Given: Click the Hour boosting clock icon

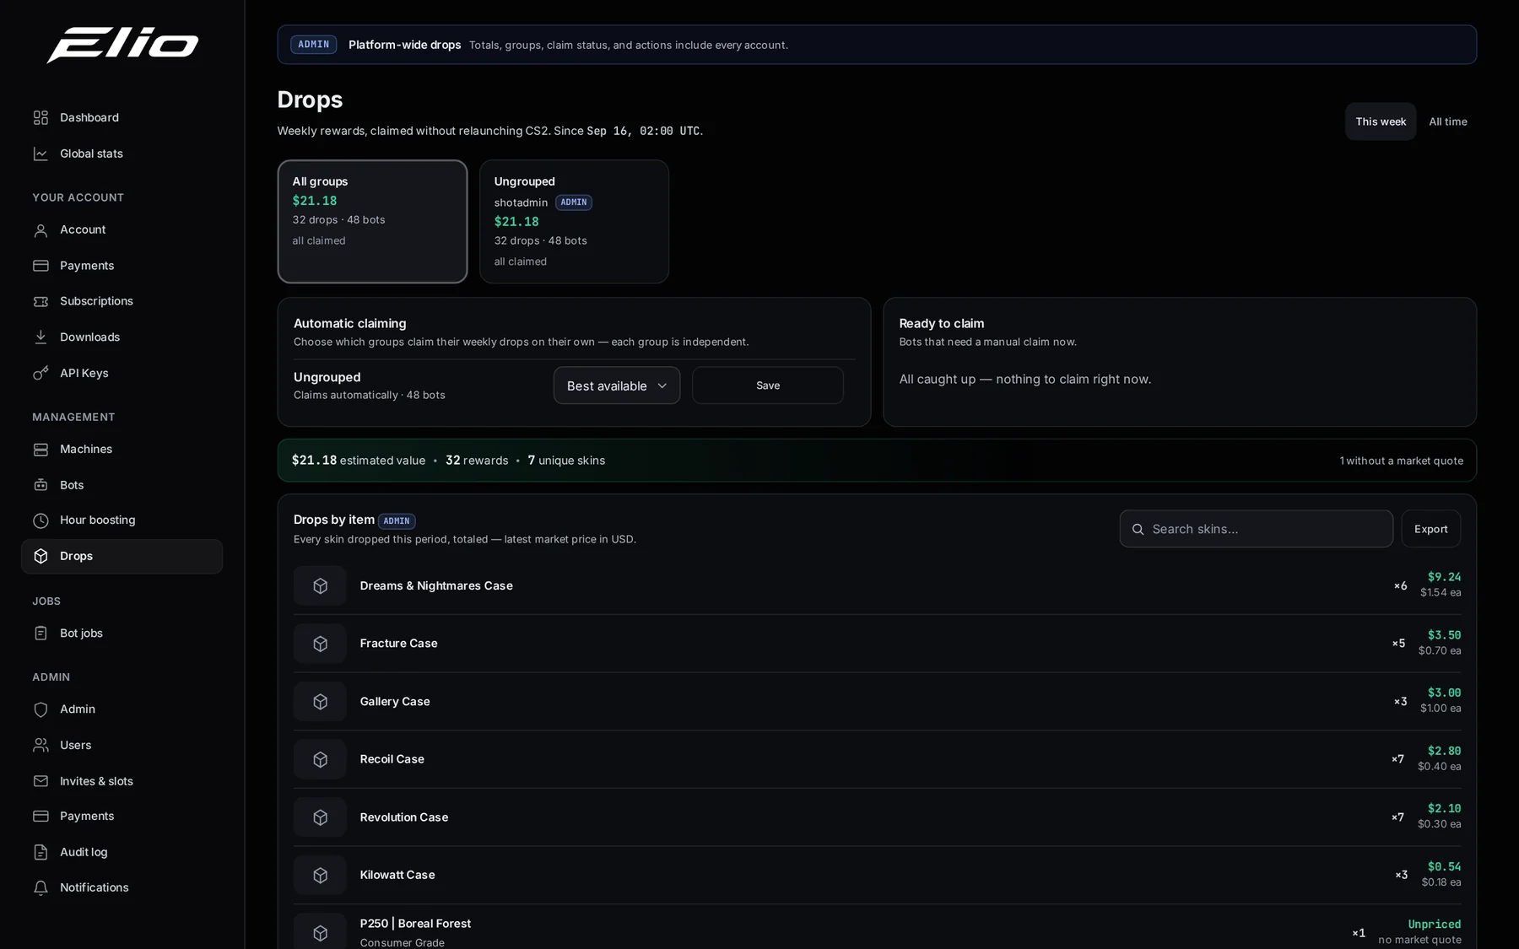Looking at the screenshot, I should (x=41, y=520).
